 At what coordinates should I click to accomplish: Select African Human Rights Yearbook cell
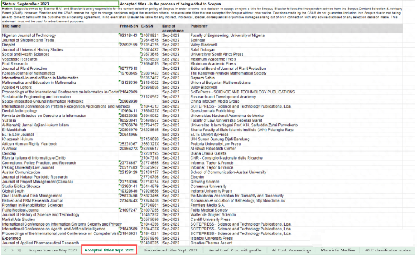[29, 144]
